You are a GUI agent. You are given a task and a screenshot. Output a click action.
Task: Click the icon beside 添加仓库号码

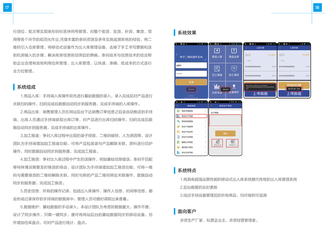click(178, 152)
